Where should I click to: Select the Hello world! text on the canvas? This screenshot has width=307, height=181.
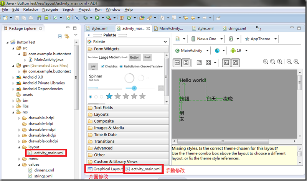click(193, 80)
